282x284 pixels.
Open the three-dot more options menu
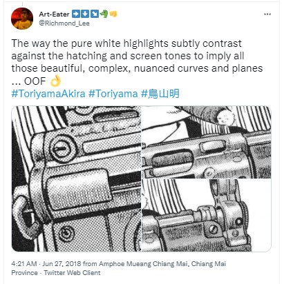point(267,14)
